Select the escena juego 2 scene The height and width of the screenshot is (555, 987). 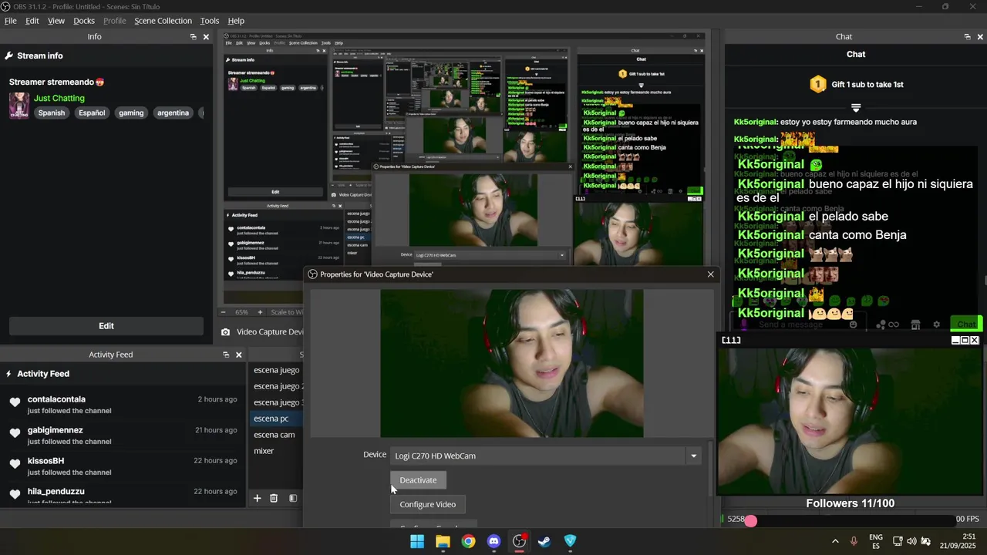(278, 386)
